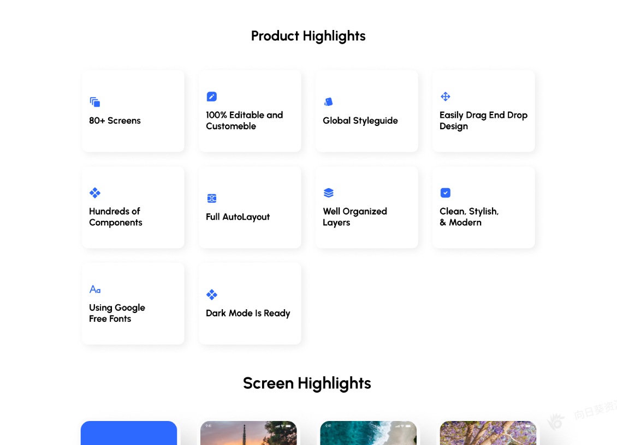Click the diamond components icon above Hundreds of Components
Image resolution: width=617 pixels, height=445 pixels.
pos(95,193)
